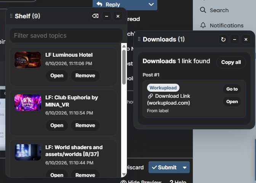Remove Club Euphoria by MINA_VR from Shelf
Screen dimensions: 256x183
pos(85,125)
